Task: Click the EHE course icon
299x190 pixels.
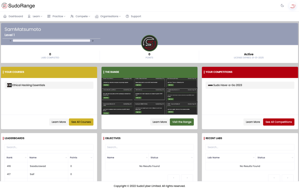Action: click(x=9, y=85)
